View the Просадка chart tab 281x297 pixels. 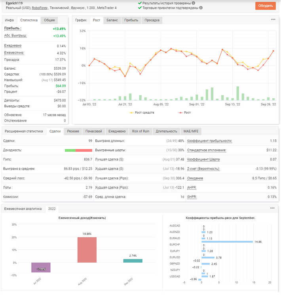click(152, 20)
